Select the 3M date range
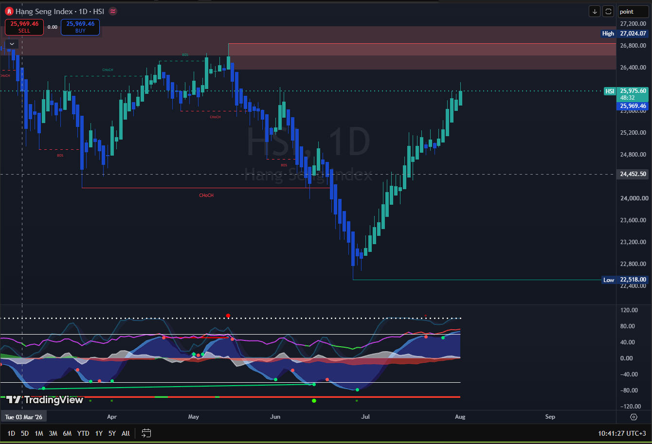Screen dimensions: 652x444 53,433
